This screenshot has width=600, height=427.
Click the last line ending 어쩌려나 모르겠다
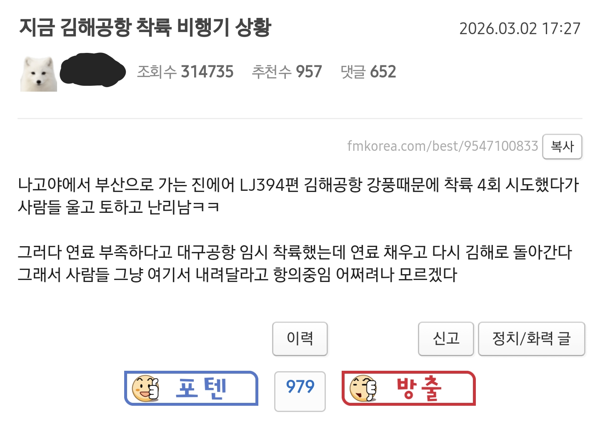[237, 275]
